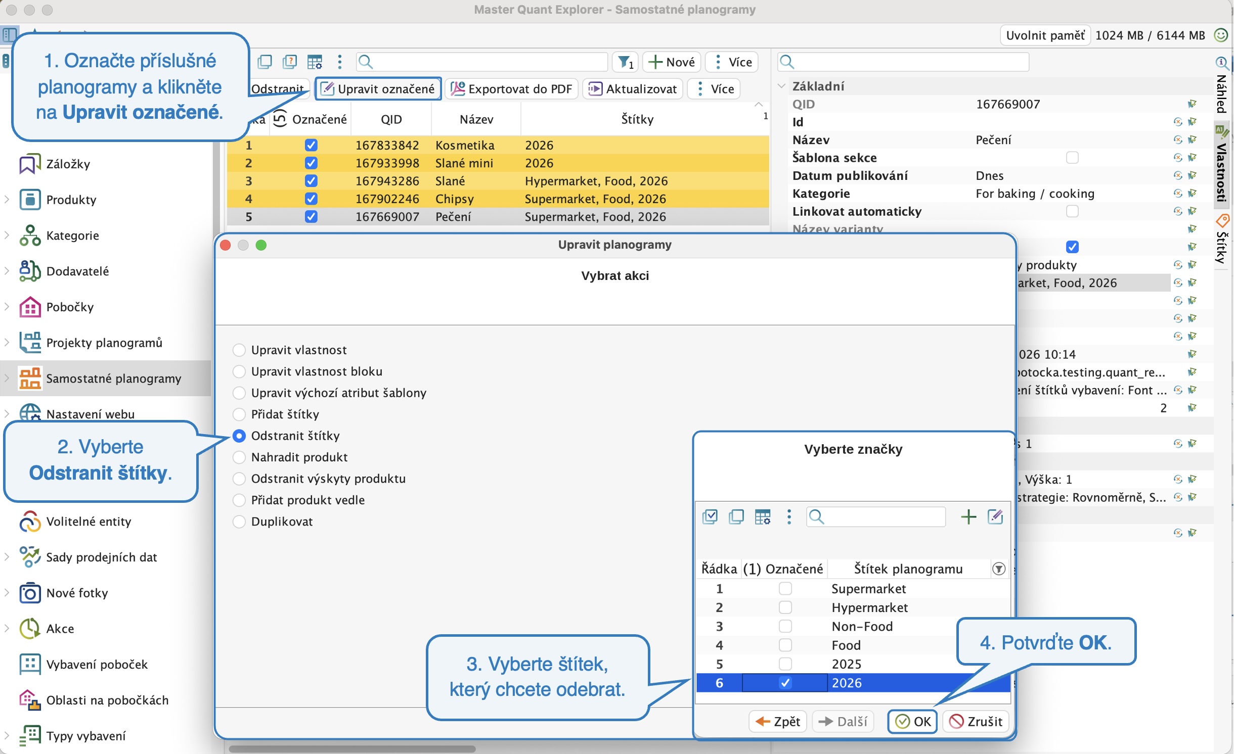Uncheck the Chipsy planogram row checkbox
This screenshot has width=1235, height=754.
click(x=311, y=199)
